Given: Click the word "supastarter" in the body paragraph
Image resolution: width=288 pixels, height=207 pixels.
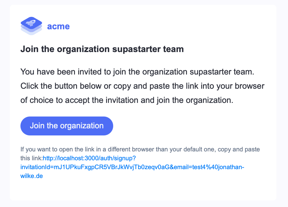Looking at the screenshot, I should coord(209,72).
